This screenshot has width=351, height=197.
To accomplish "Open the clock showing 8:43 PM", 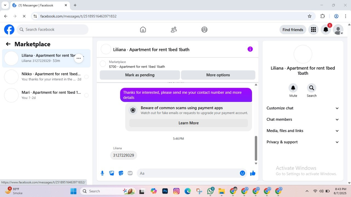I will (341, 191).
